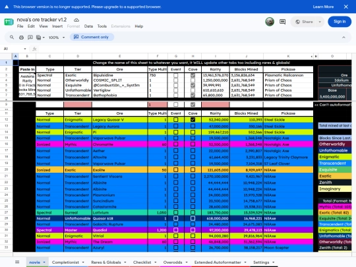Click the document title nova's ore tracker
The width and height of the screenshot is (356, 267).
[x=42, y=20]
